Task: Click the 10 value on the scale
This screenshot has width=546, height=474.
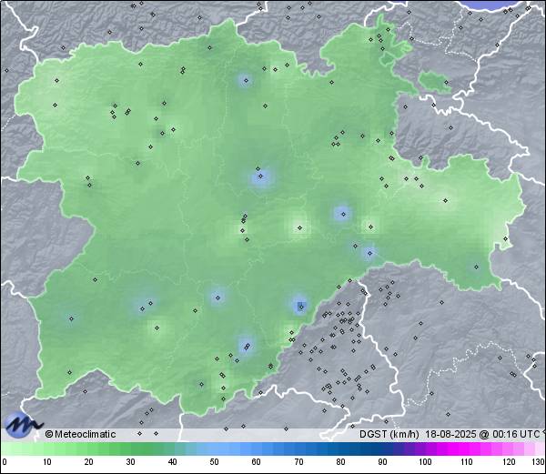Action: pyautogui.click(x=47, y=462)
